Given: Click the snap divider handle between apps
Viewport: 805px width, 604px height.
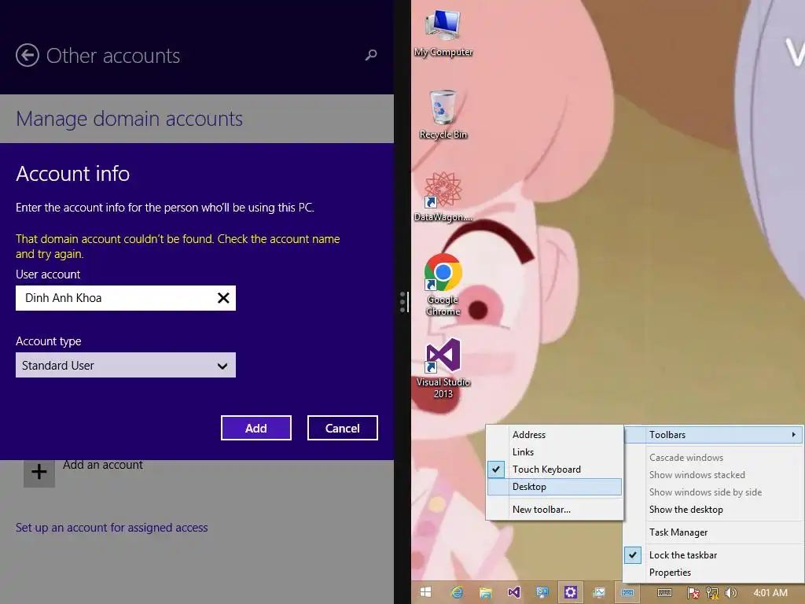Looking at the screenshot, I should tap(403, 302).
